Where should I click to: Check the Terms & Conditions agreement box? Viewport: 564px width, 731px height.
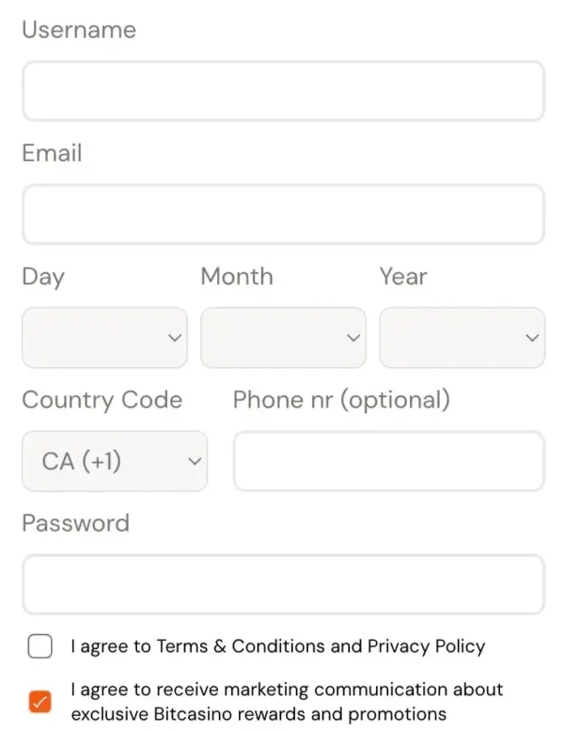point(40,646)
